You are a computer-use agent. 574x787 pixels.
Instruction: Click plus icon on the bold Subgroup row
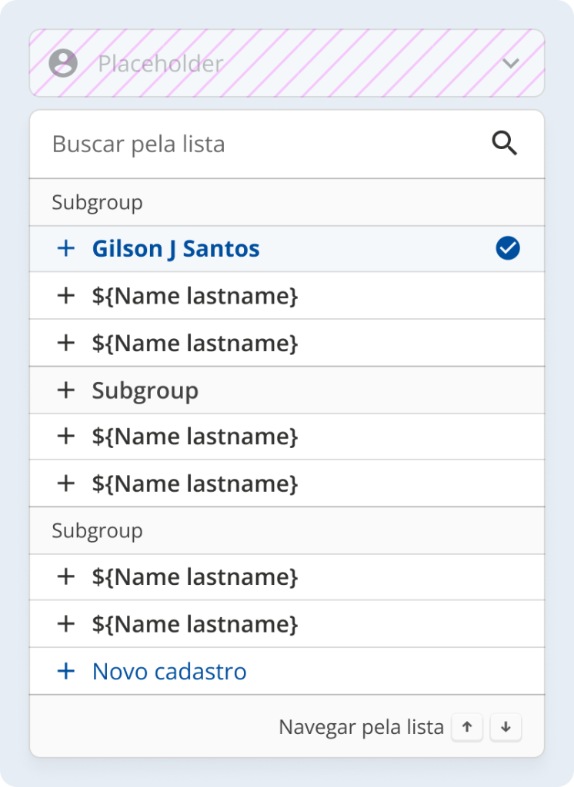[x=66, y=390]
